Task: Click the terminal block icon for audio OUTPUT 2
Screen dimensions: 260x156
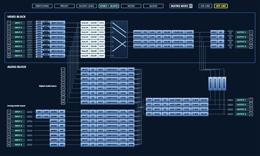Action: (x=230, y=105)
